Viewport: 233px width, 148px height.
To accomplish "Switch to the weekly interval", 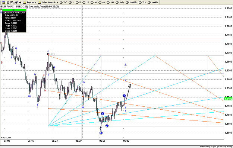I will [153, 2].
